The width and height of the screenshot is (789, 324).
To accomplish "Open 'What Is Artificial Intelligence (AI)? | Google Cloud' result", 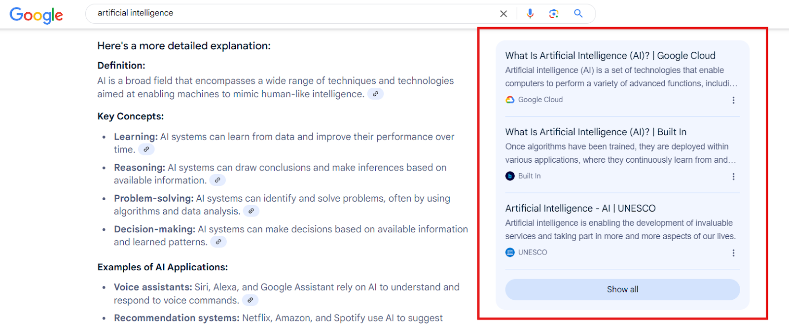I will click(x=610, y=56).
